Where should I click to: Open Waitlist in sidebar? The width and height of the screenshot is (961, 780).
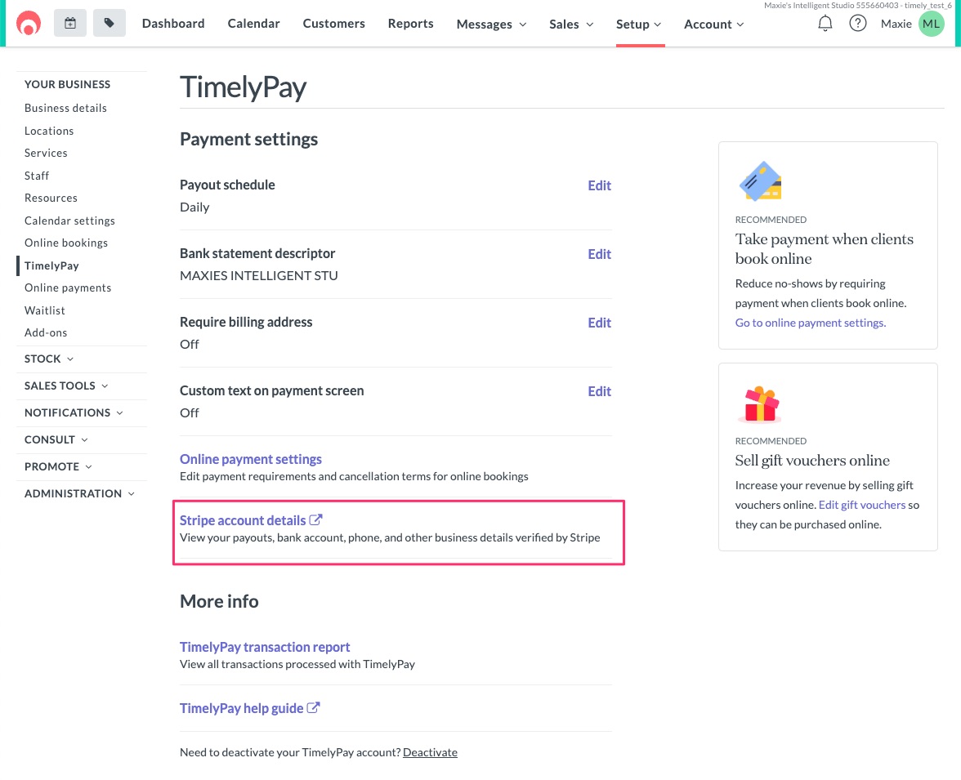pyautogui.click(x=45, y=310)
